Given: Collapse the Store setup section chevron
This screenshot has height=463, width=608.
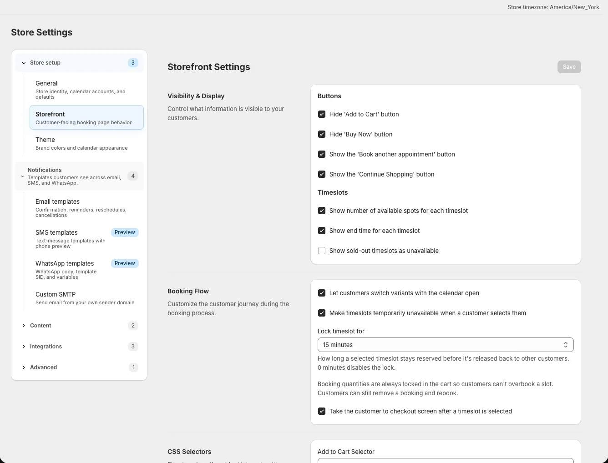Looking at the screenshot, I should coord(24,63).
